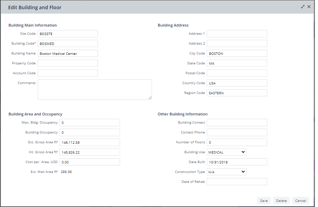318x207 pixels.
Task: Click the maximize dialog icon
Action: [x=303, y=7]
